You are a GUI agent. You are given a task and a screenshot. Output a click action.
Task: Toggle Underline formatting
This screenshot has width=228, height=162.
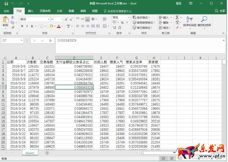(32, 26)
